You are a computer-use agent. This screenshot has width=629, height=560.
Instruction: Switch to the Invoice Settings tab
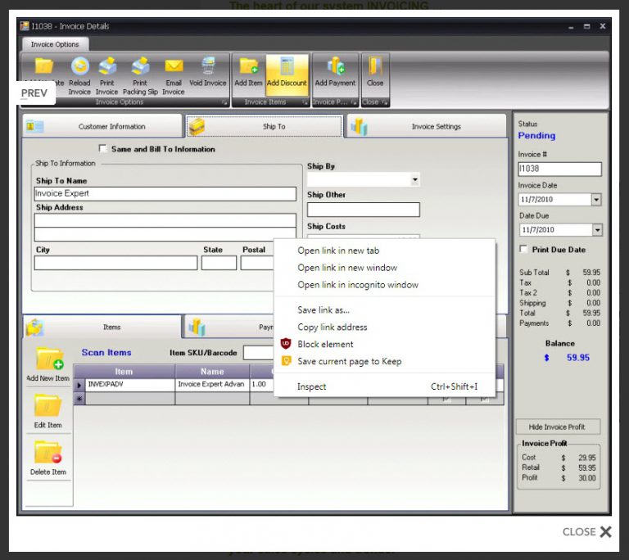click(426, 126)
